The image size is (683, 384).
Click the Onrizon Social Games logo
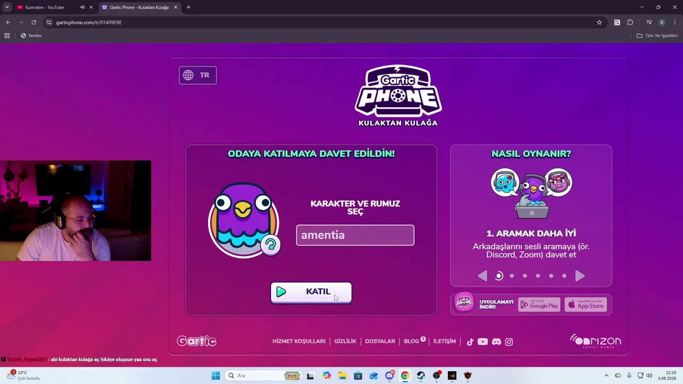point(595,341)
